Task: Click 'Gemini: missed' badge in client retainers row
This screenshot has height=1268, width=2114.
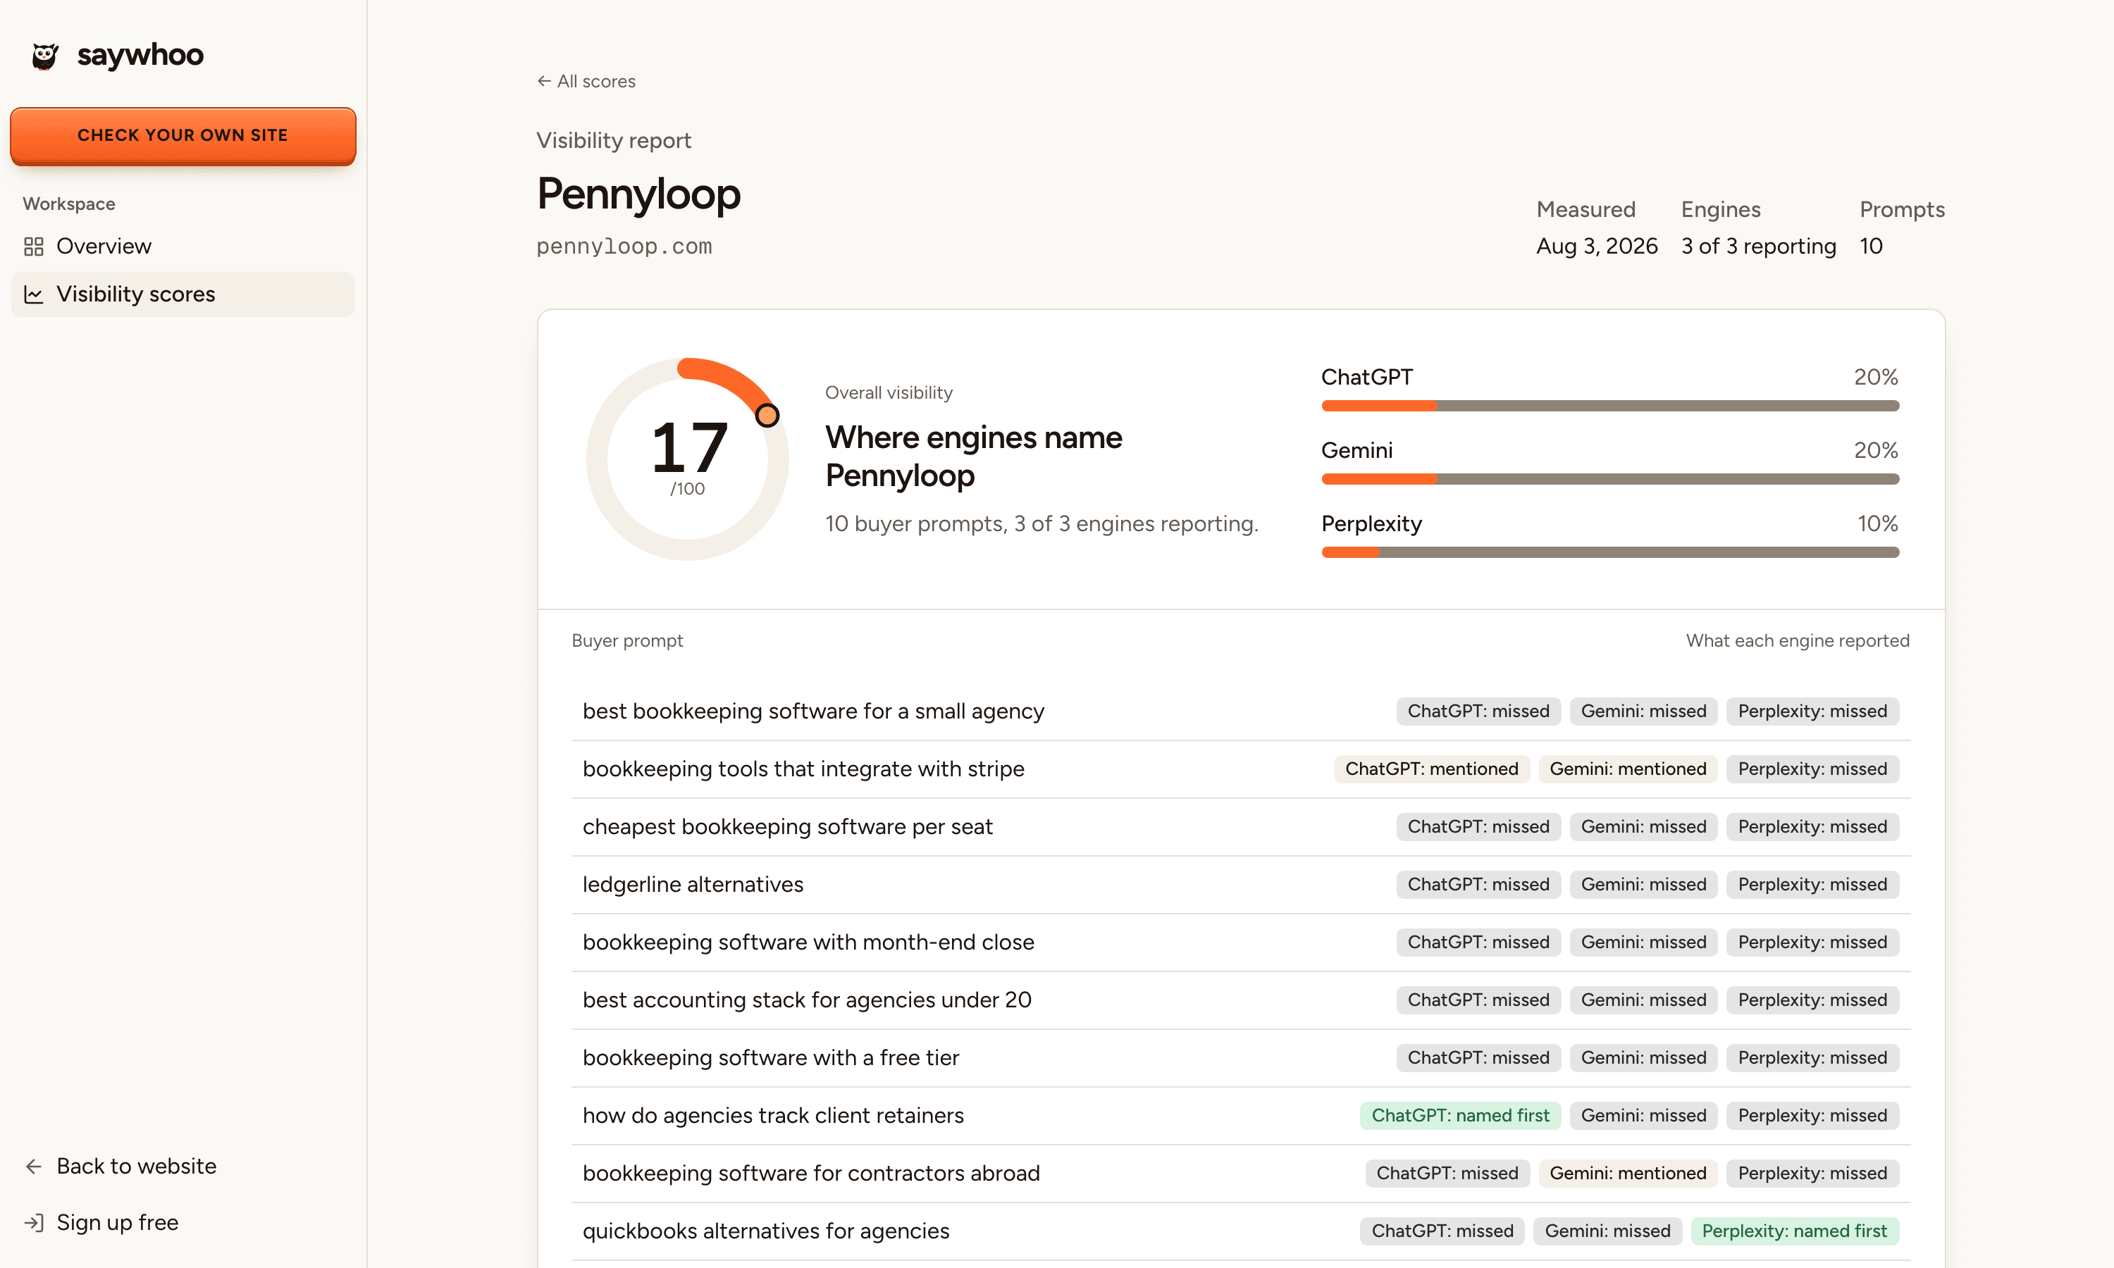Action: [1643, 1116]
